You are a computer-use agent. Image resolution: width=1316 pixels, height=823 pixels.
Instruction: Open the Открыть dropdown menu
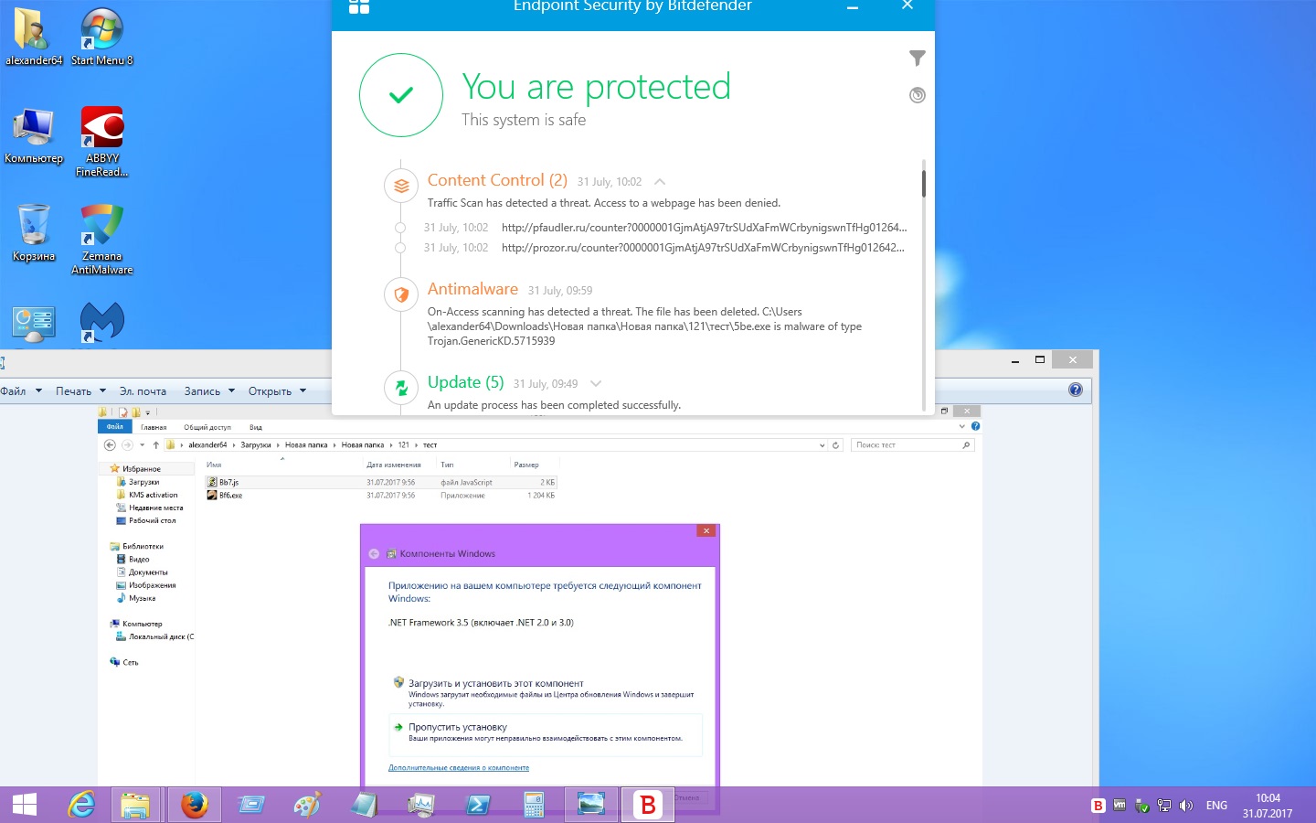click(277, 391)
